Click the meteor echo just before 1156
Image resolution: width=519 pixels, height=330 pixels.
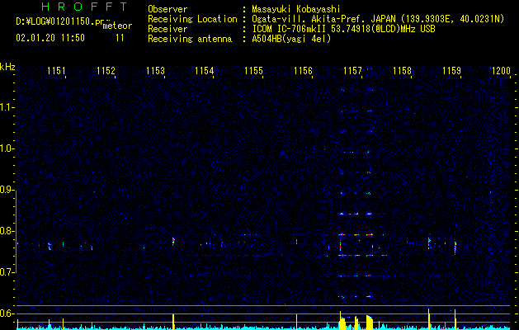coord(296,242)
